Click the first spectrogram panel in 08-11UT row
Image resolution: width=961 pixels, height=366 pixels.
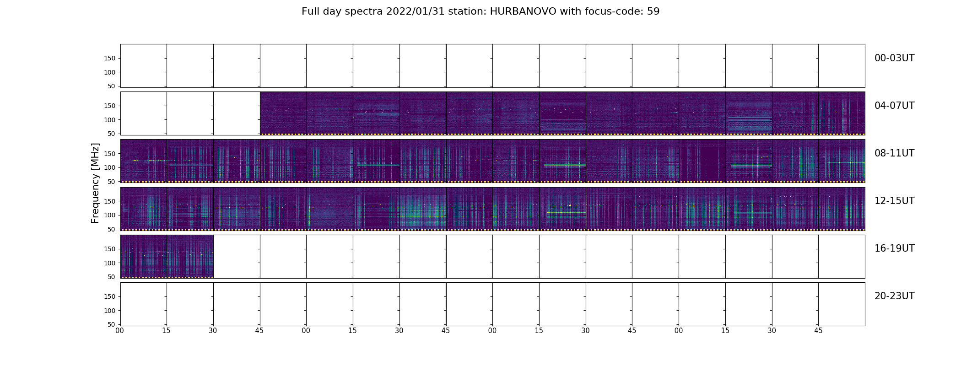pyautogui.click(x=144, y=161)
